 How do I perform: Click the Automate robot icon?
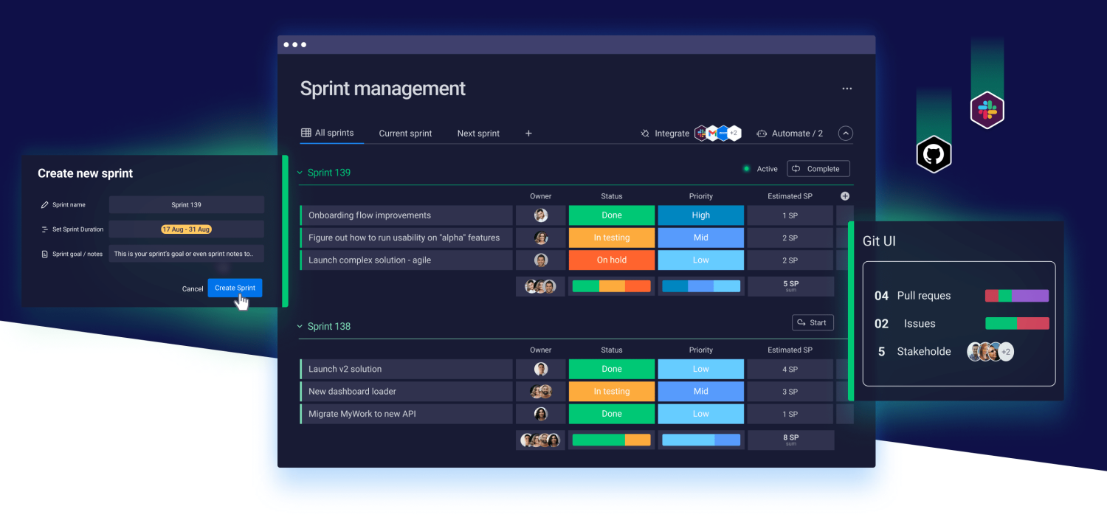coord(762,134)
